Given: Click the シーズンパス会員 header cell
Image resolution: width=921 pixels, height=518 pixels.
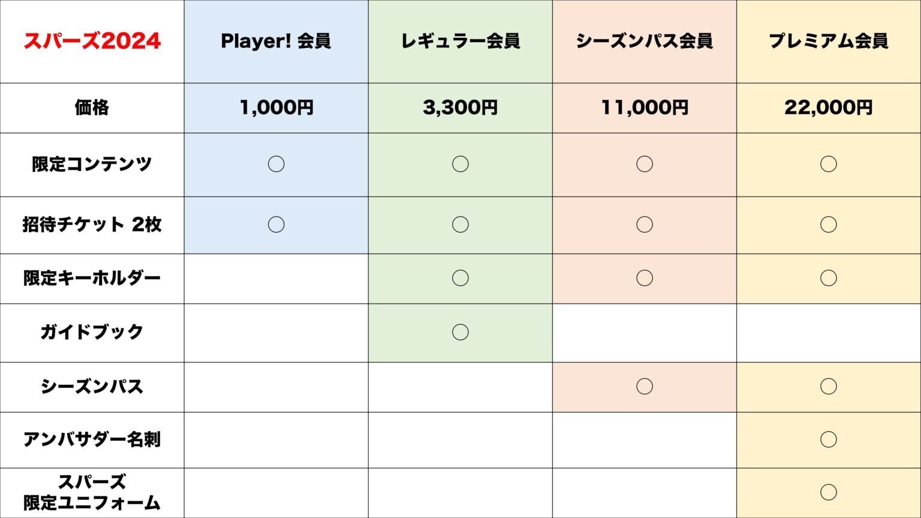Looking at the screenshot, I should 644,41.
